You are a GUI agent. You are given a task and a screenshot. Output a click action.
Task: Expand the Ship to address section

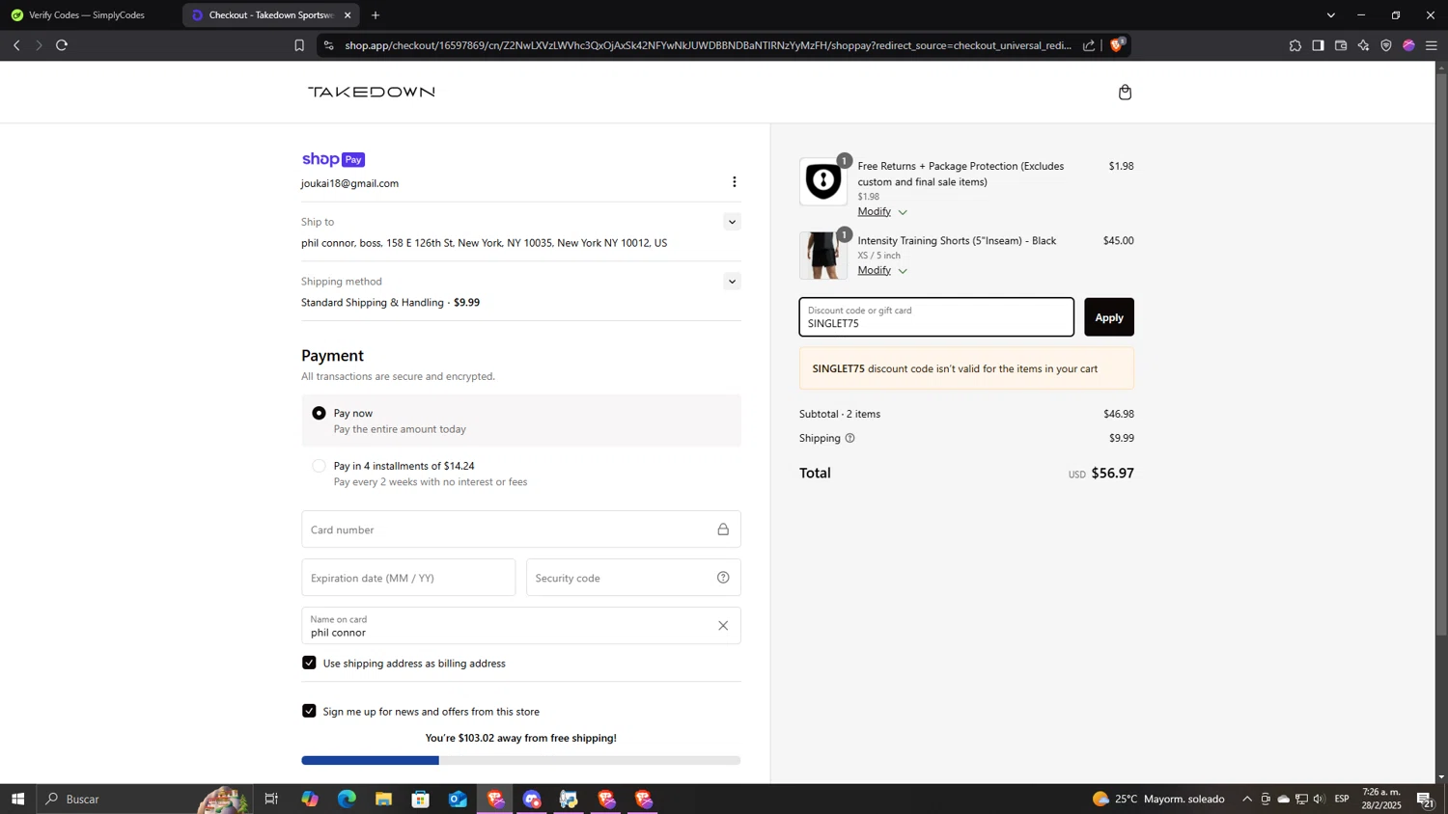coord(732,222)
